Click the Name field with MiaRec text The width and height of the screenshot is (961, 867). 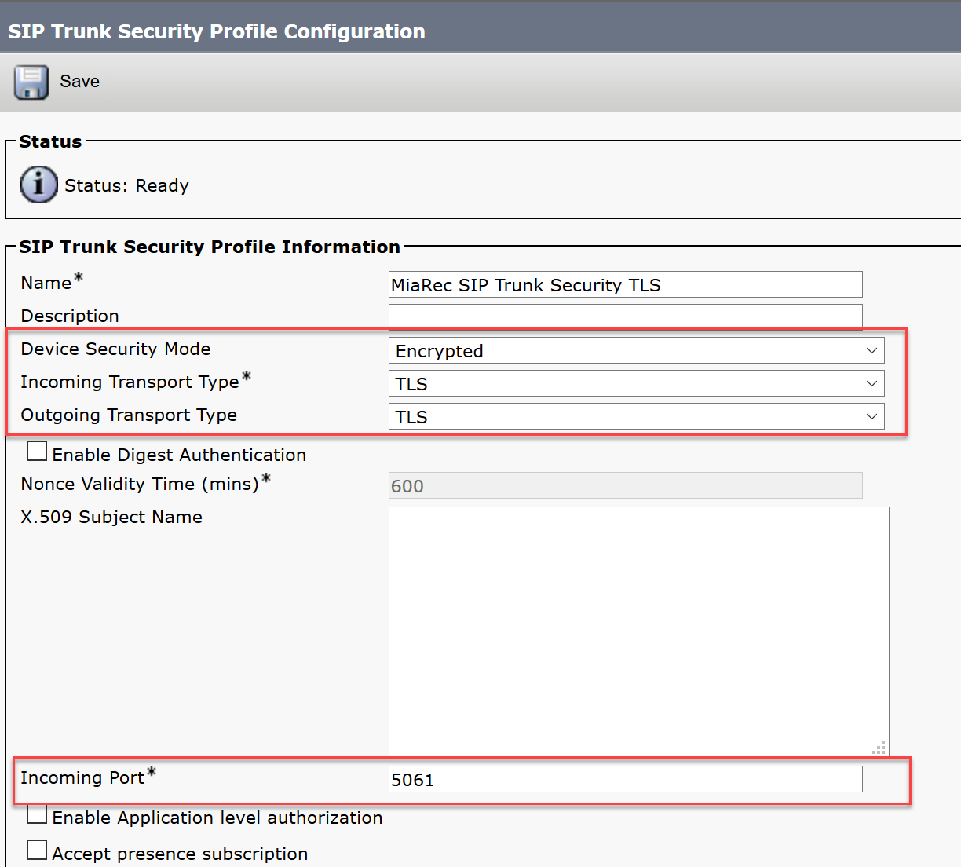tap(626, 284)
